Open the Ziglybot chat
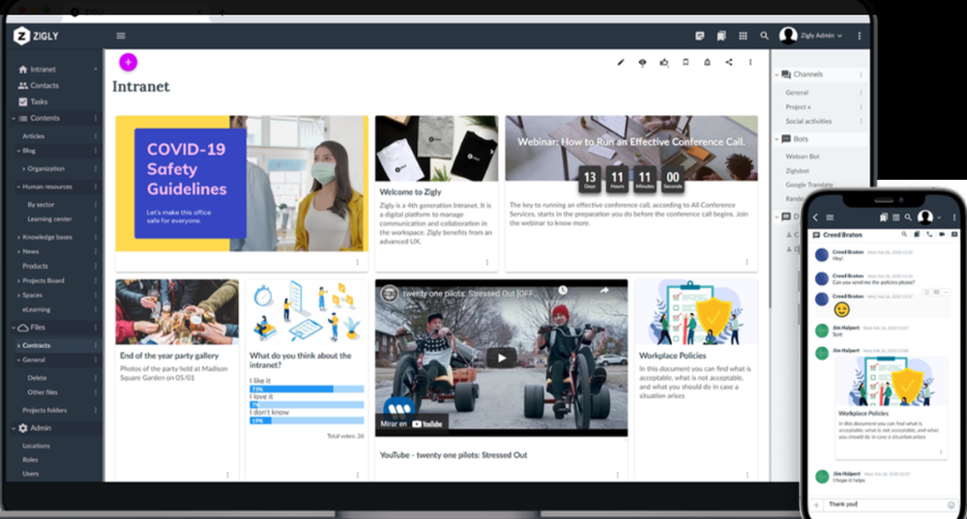Screen dimensions: 967x519 798,171
